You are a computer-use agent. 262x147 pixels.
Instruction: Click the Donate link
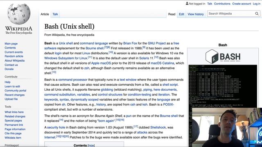(9, 69)
